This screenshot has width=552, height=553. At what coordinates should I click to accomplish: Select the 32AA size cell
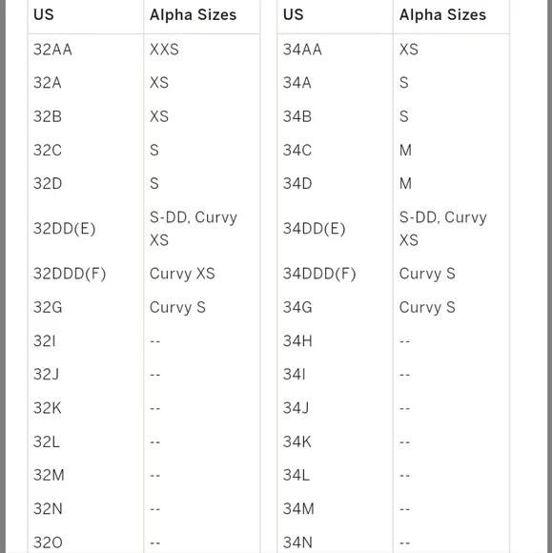(x=52, y=50)
